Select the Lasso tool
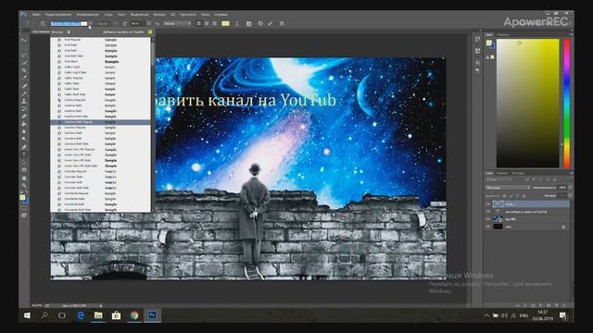 coord(25,55)
